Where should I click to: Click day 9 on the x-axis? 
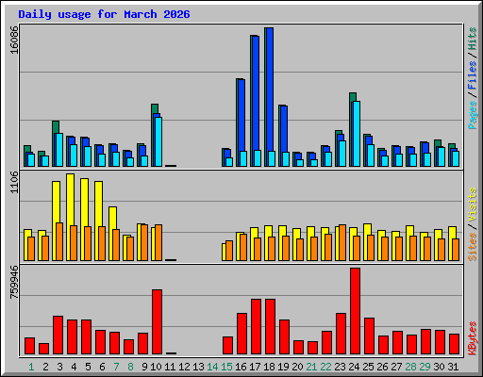point(144,367)
